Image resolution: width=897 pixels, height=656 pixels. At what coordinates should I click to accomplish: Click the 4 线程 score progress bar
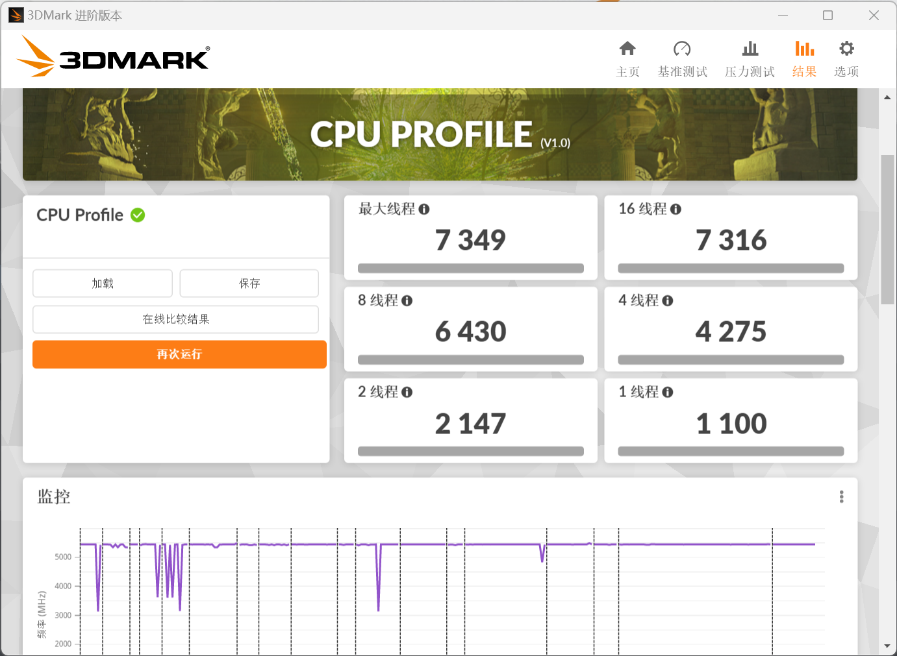coord(731,359)
